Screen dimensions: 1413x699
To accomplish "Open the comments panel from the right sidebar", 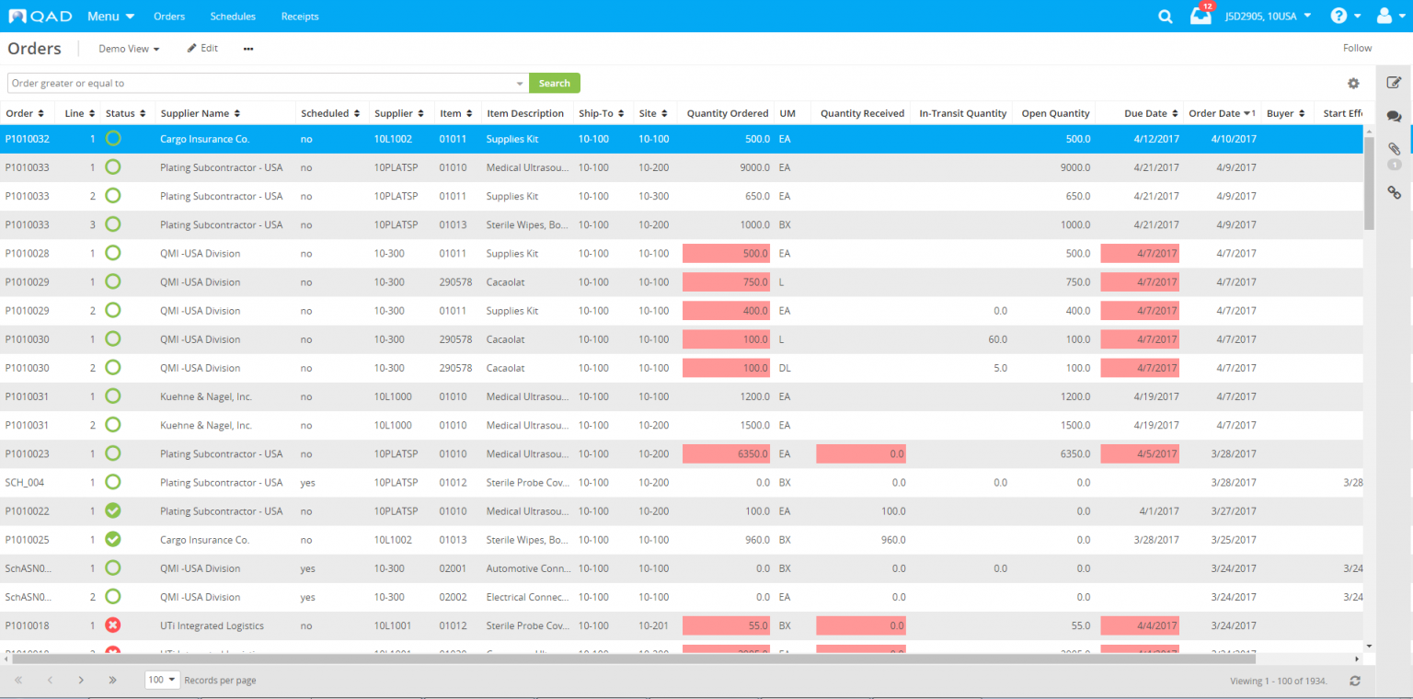I will pos(1394,117).
